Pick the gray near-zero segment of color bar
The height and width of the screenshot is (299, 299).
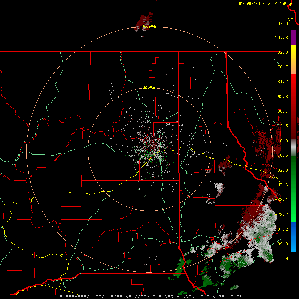[x=293, y=148]
